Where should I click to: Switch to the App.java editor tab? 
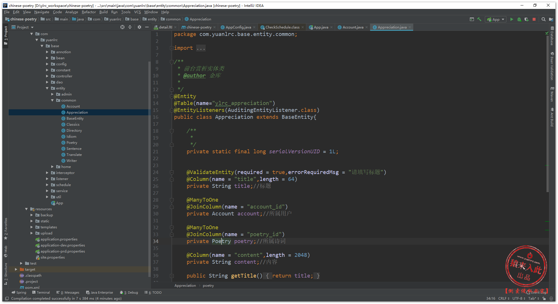[x=321, y=27]
